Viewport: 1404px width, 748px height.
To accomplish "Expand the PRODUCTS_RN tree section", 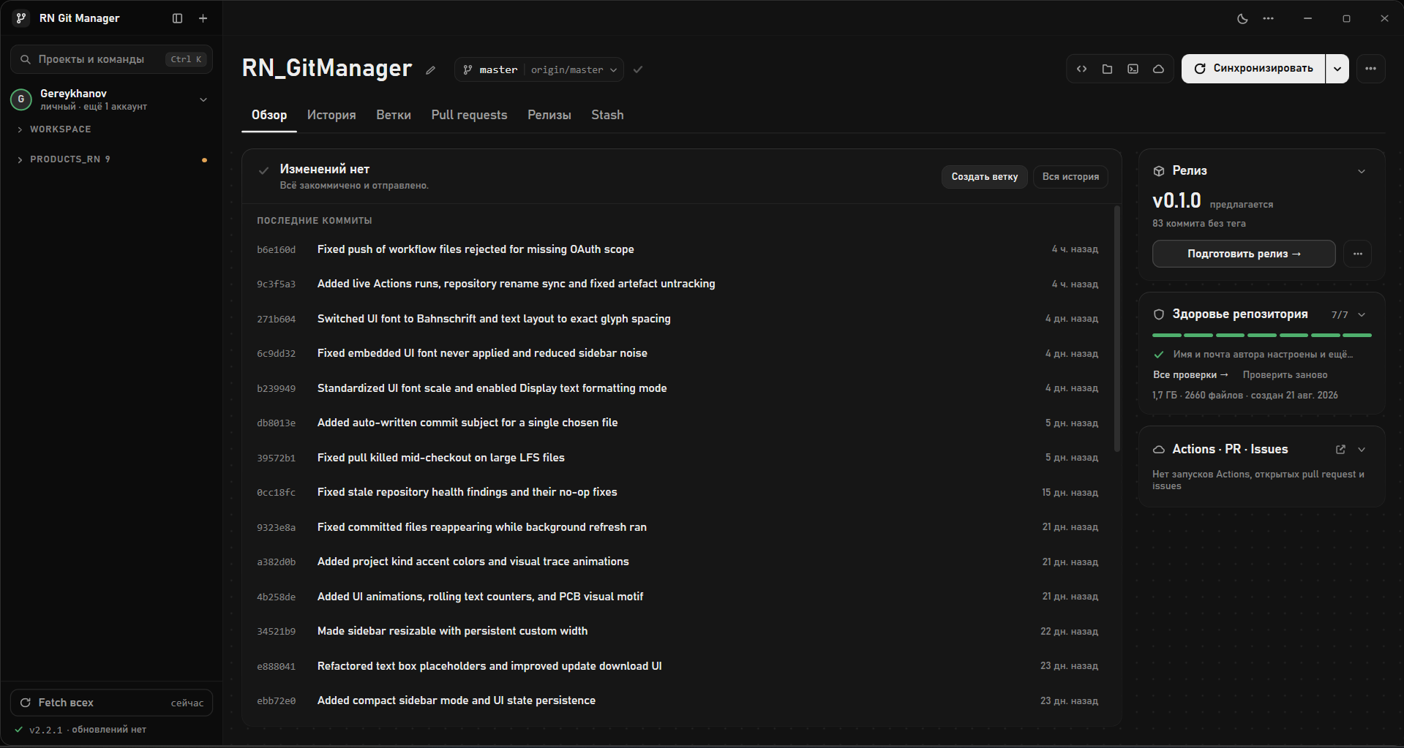I will click(x=20, y=159).
